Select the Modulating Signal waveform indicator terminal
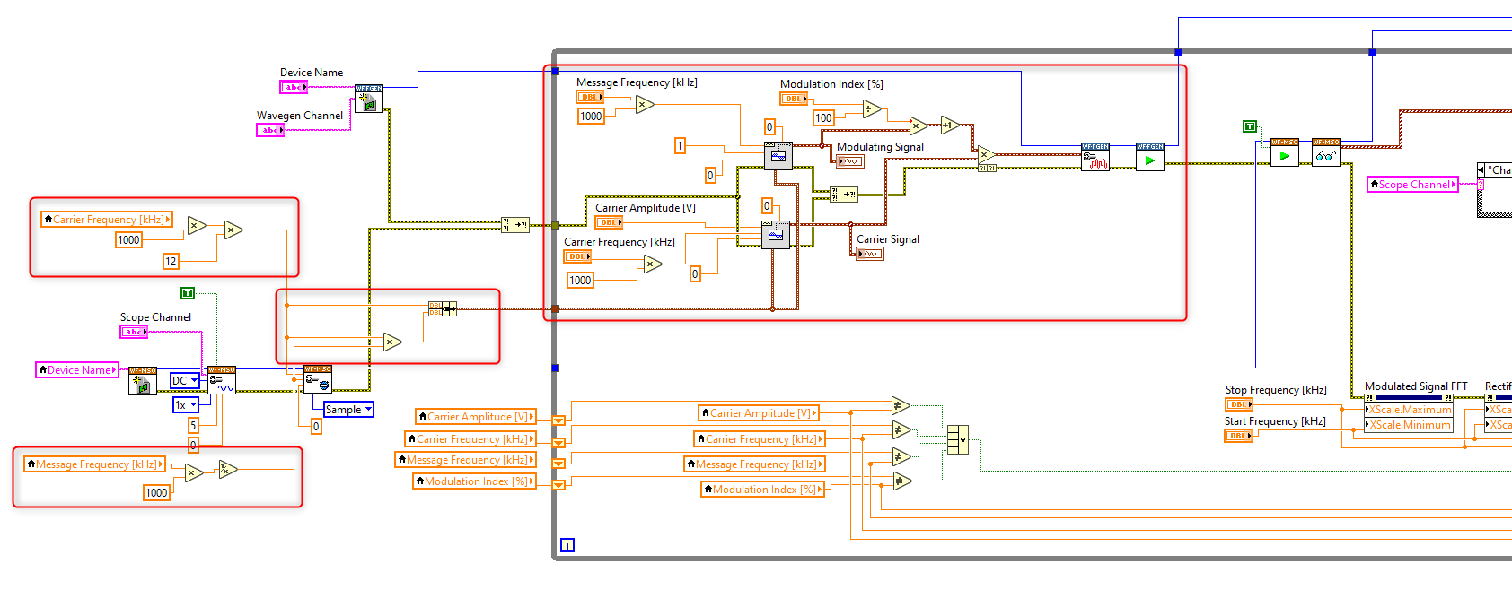Image resolution: width=1512 pixels, height=598 pixels. click(x=849, y=161)
